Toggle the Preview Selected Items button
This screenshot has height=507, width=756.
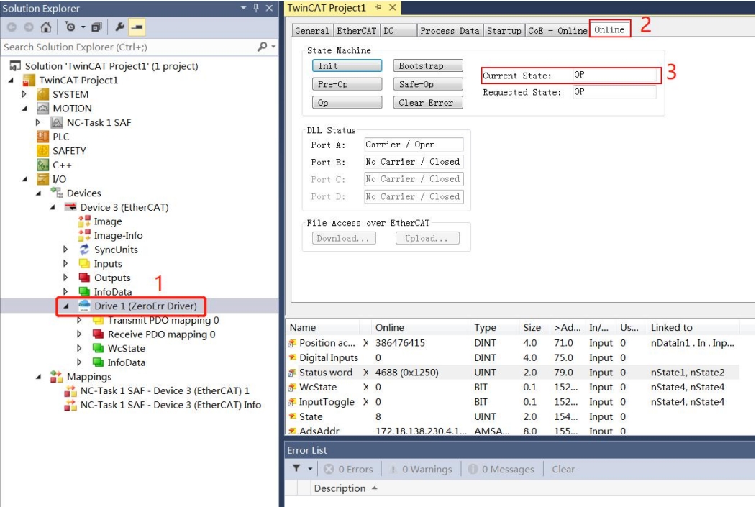pyautogui.click(x=137, y=27)
